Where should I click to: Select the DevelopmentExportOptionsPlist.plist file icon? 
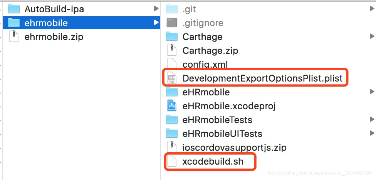point(172,78)
